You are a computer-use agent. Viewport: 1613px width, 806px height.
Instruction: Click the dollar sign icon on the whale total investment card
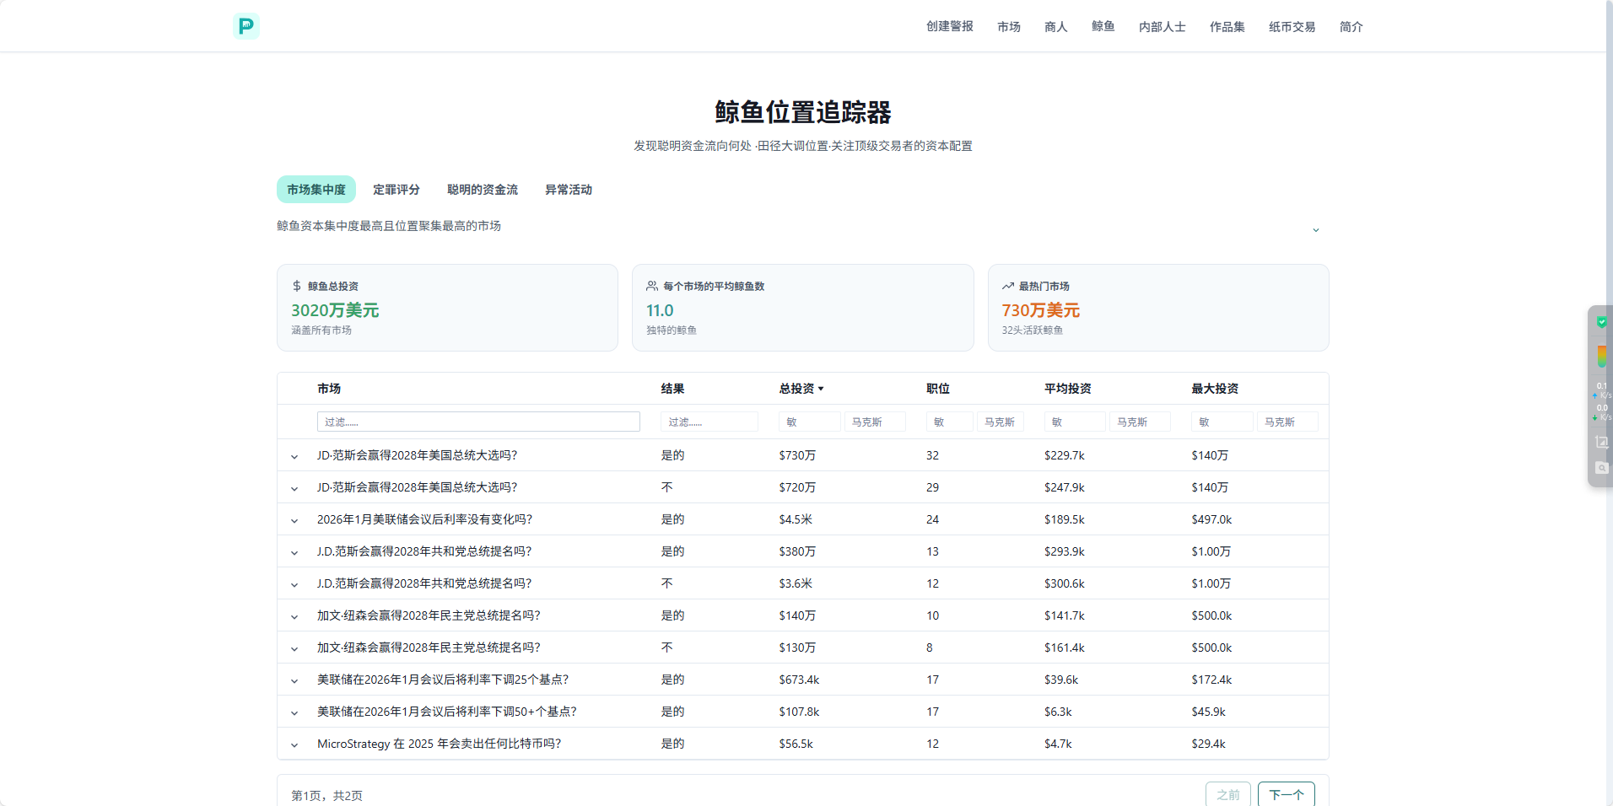pos(297,287)
